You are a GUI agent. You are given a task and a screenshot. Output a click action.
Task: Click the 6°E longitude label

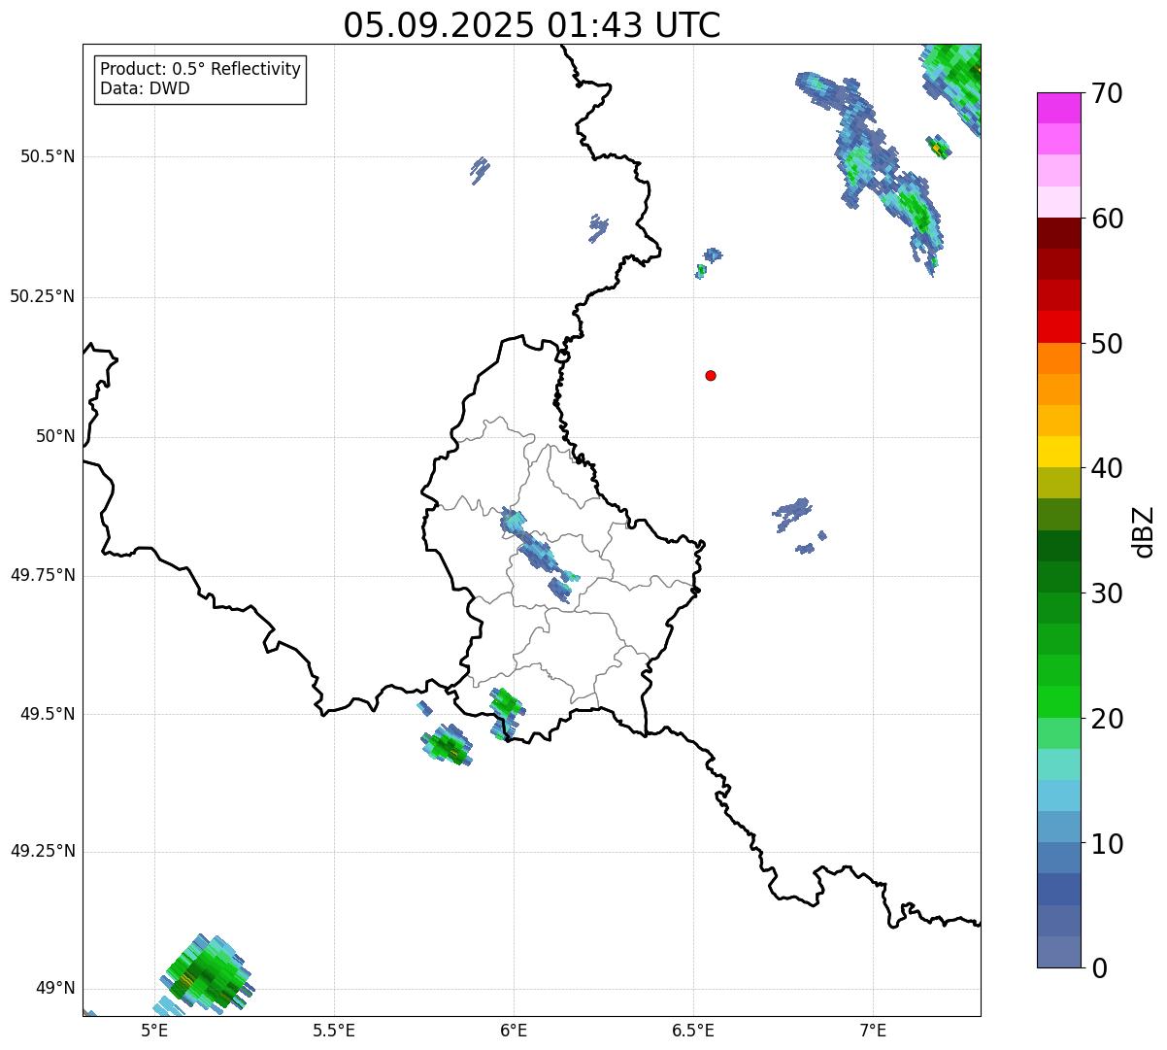[x=514, y=1031]
